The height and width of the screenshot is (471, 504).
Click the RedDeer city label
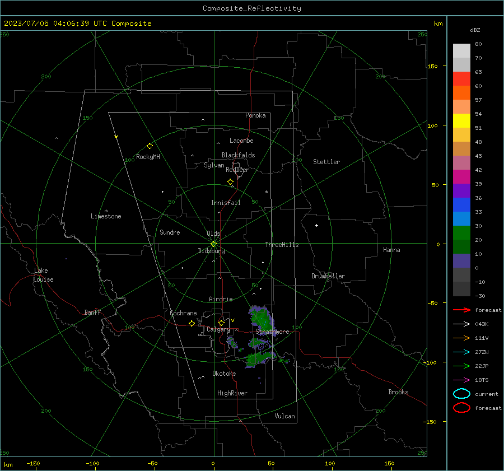pos(237,170)
